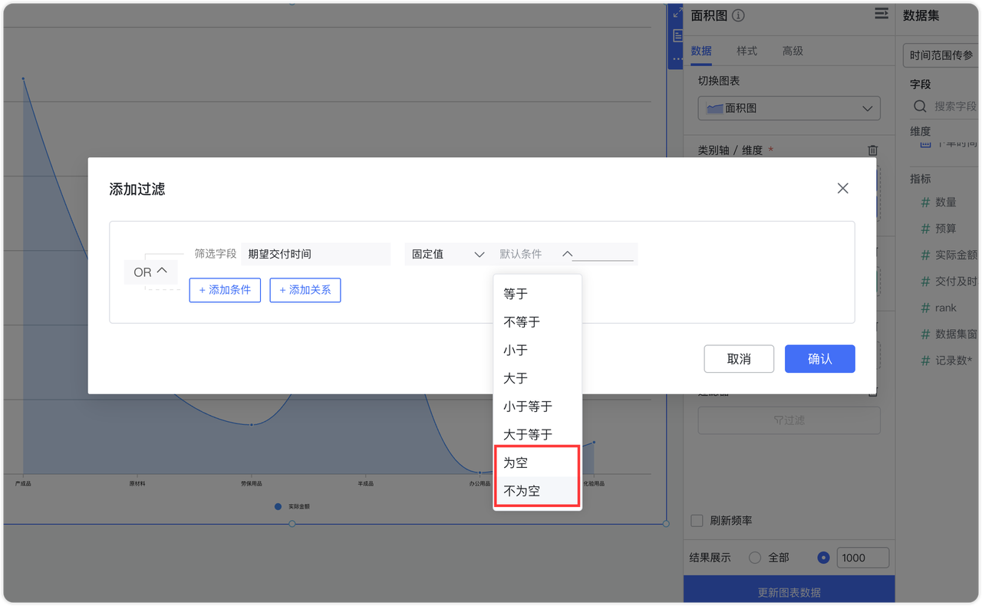Click the # icon beside 记录数* field

point(924,361)
